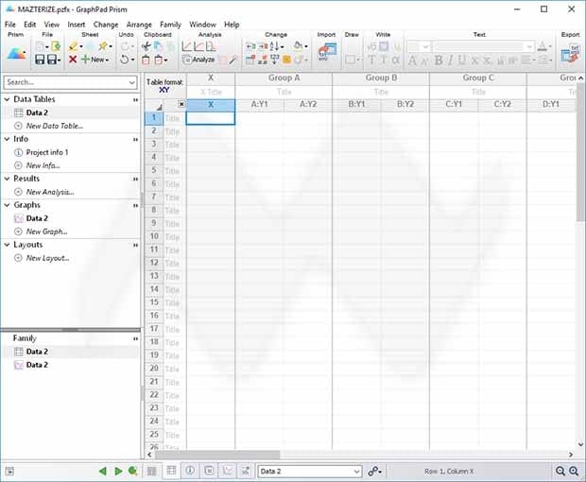Open the Change menu

click(106, 25)
